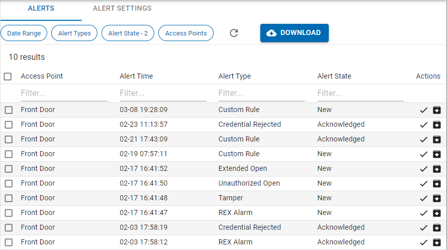Archive the 03-08 19:28:09 Custom Rule alert
Screen dimensions: 447x250
click(436, 110)
